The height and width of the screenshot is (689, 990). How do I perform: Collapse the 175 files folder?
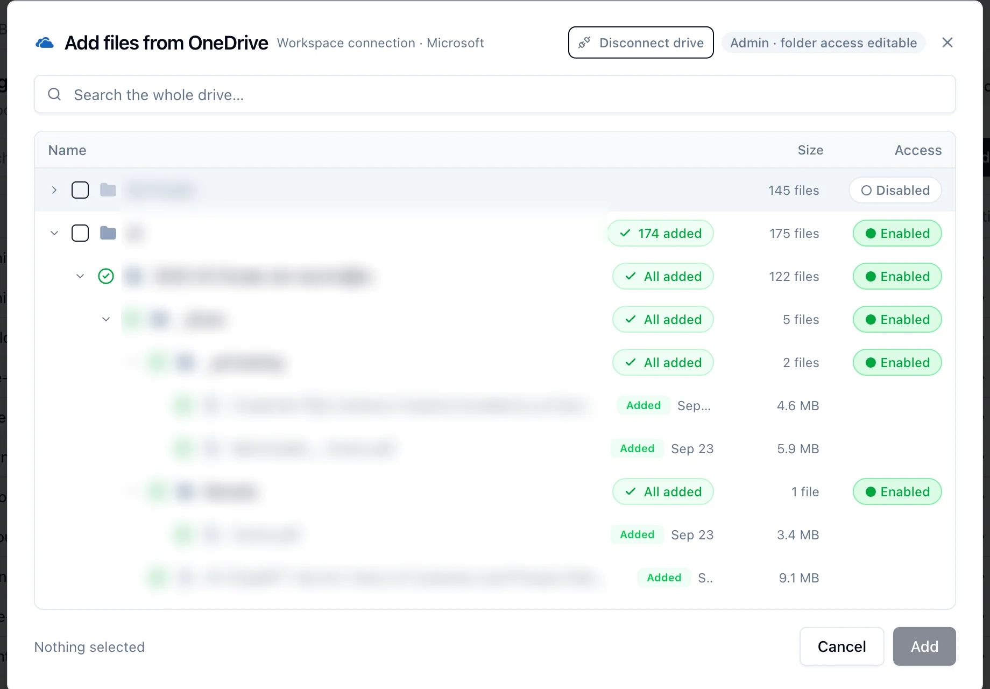click(54, 233)
